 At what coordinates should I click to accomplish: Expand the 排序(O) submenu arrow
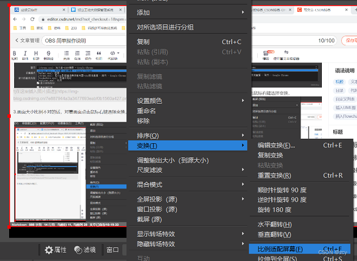pyautogui.click(x=243, y=135)
